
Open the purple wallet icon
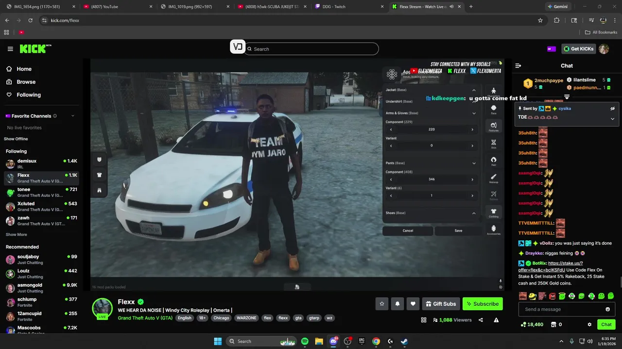[552, 49]
